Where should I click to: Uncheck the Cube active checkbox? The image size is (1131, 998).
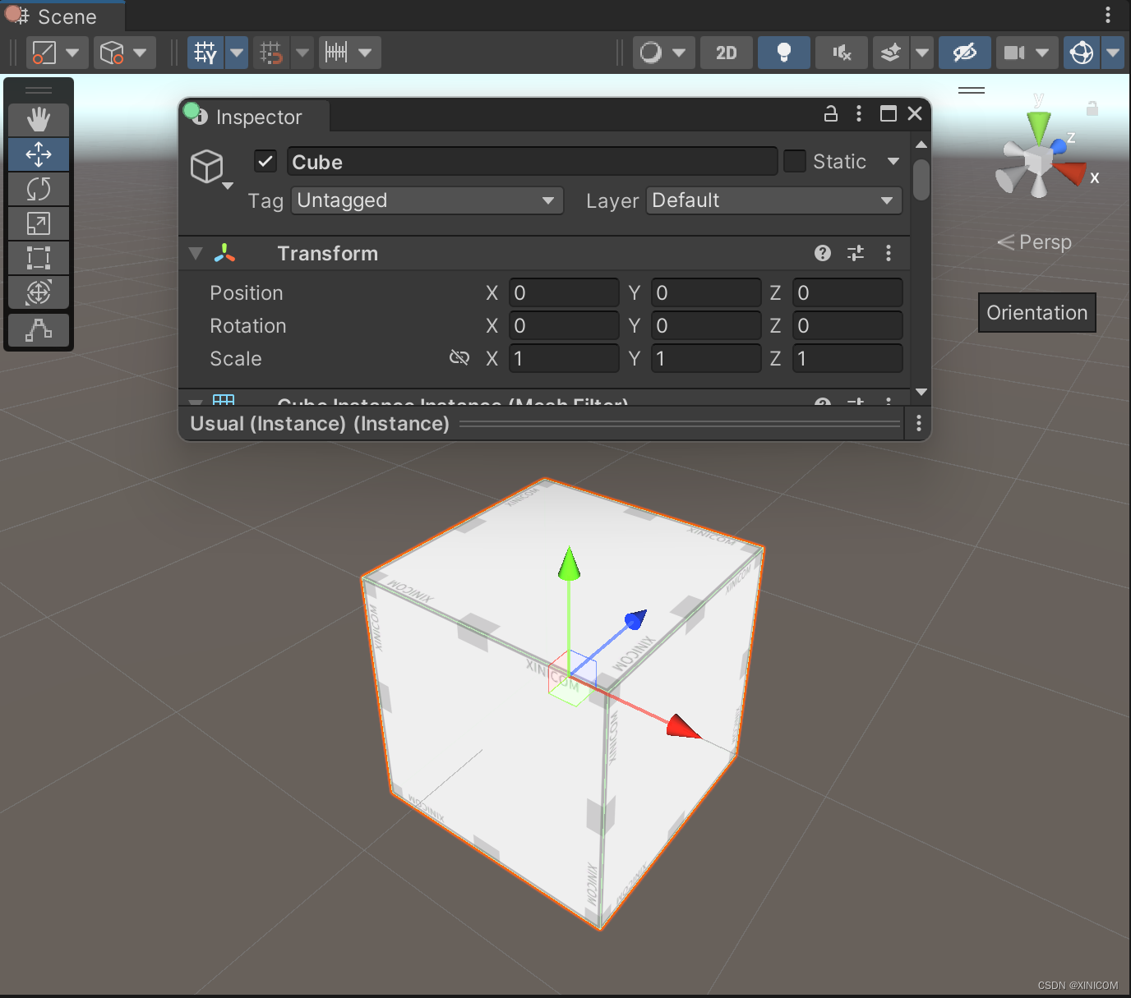(x=265, y=161)
